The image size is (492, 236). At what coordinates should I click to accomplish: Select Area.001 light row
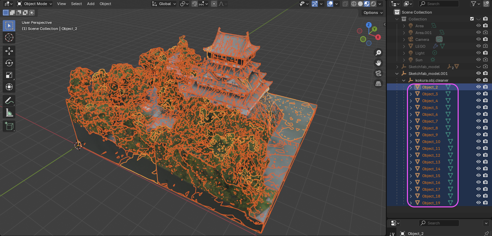click(423, 33)
